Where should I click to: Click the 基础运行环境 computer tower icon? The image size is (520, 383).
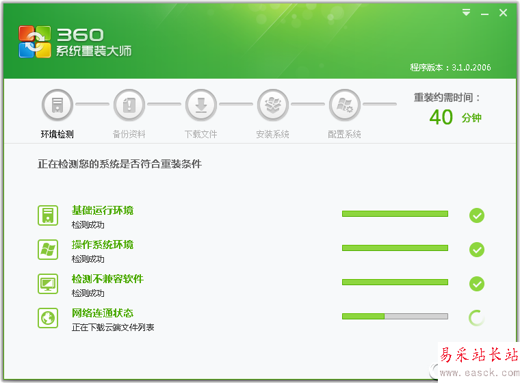tap(48, 215)
